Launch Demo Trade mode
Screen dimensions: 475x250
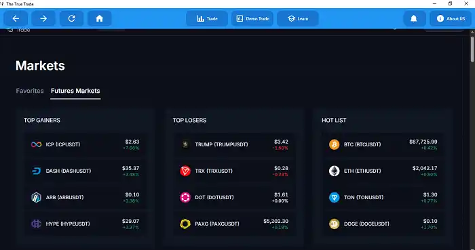tap(252, 18)
